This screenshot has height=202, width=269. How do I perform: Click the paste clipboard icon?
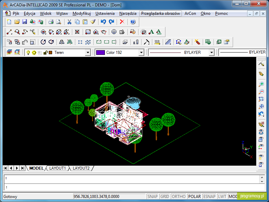85,22
